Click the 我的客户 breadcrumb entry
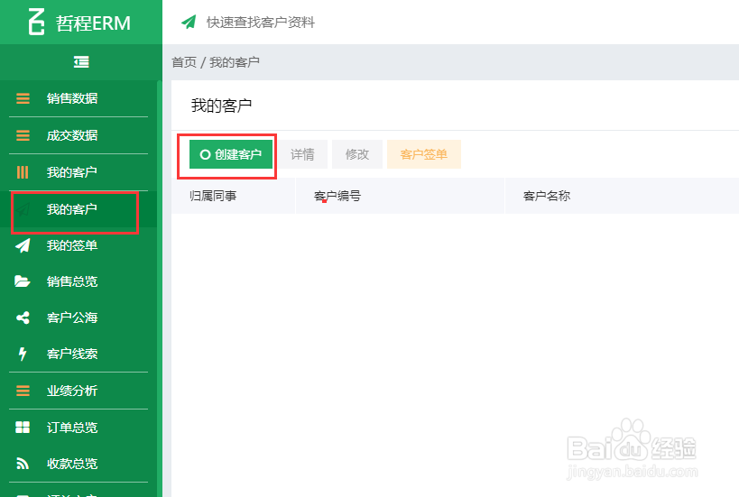Image resolution: width=739 pixels, height=497 pixels. click(235, 62)
